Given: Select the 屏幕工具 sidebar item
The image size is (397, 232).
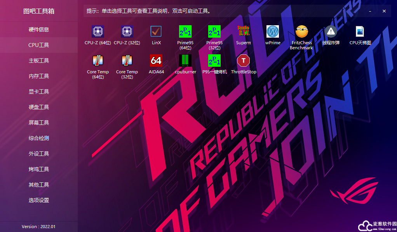Looking at the screenshot, I should tap(39, 123).
